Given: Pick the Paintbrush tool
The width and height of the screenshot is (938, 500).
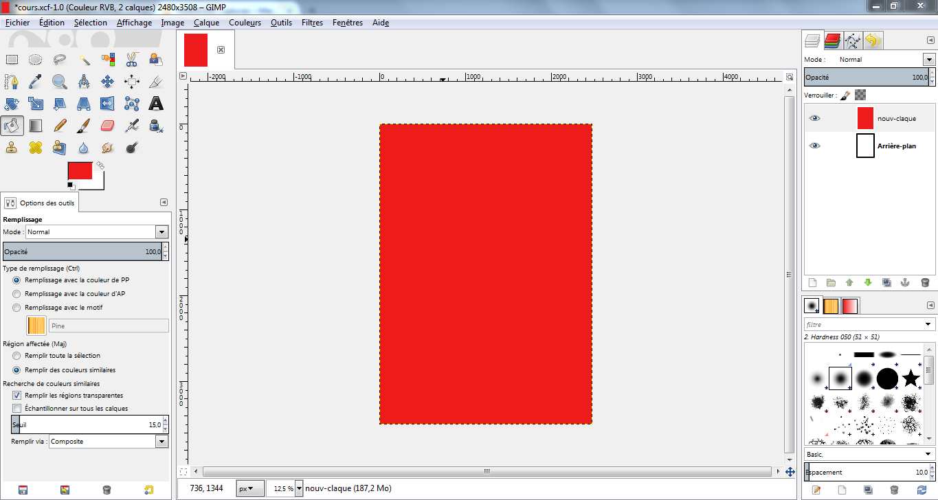Looking at the screenshot, I should (83, 126).
